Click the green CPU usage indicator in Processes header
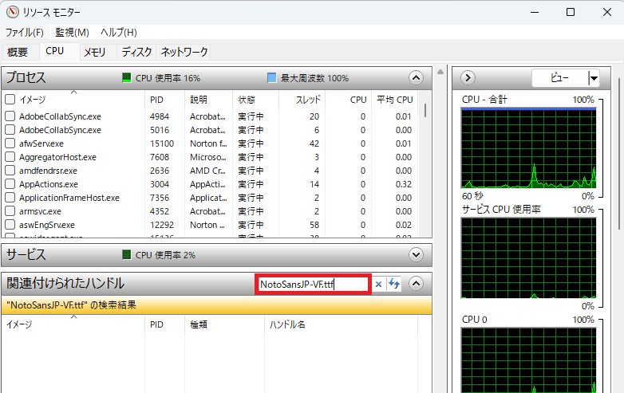The height and width of the screenshot is (393, 624). [127, 78]
